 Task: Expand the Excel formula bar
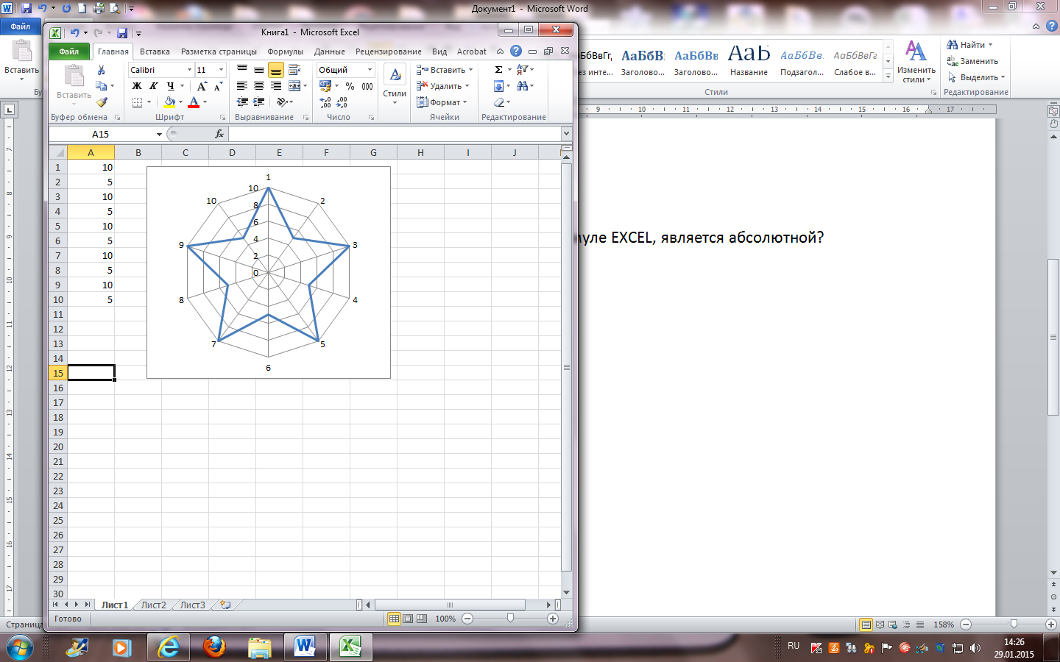pyautogui.click(x=566, y=134)
